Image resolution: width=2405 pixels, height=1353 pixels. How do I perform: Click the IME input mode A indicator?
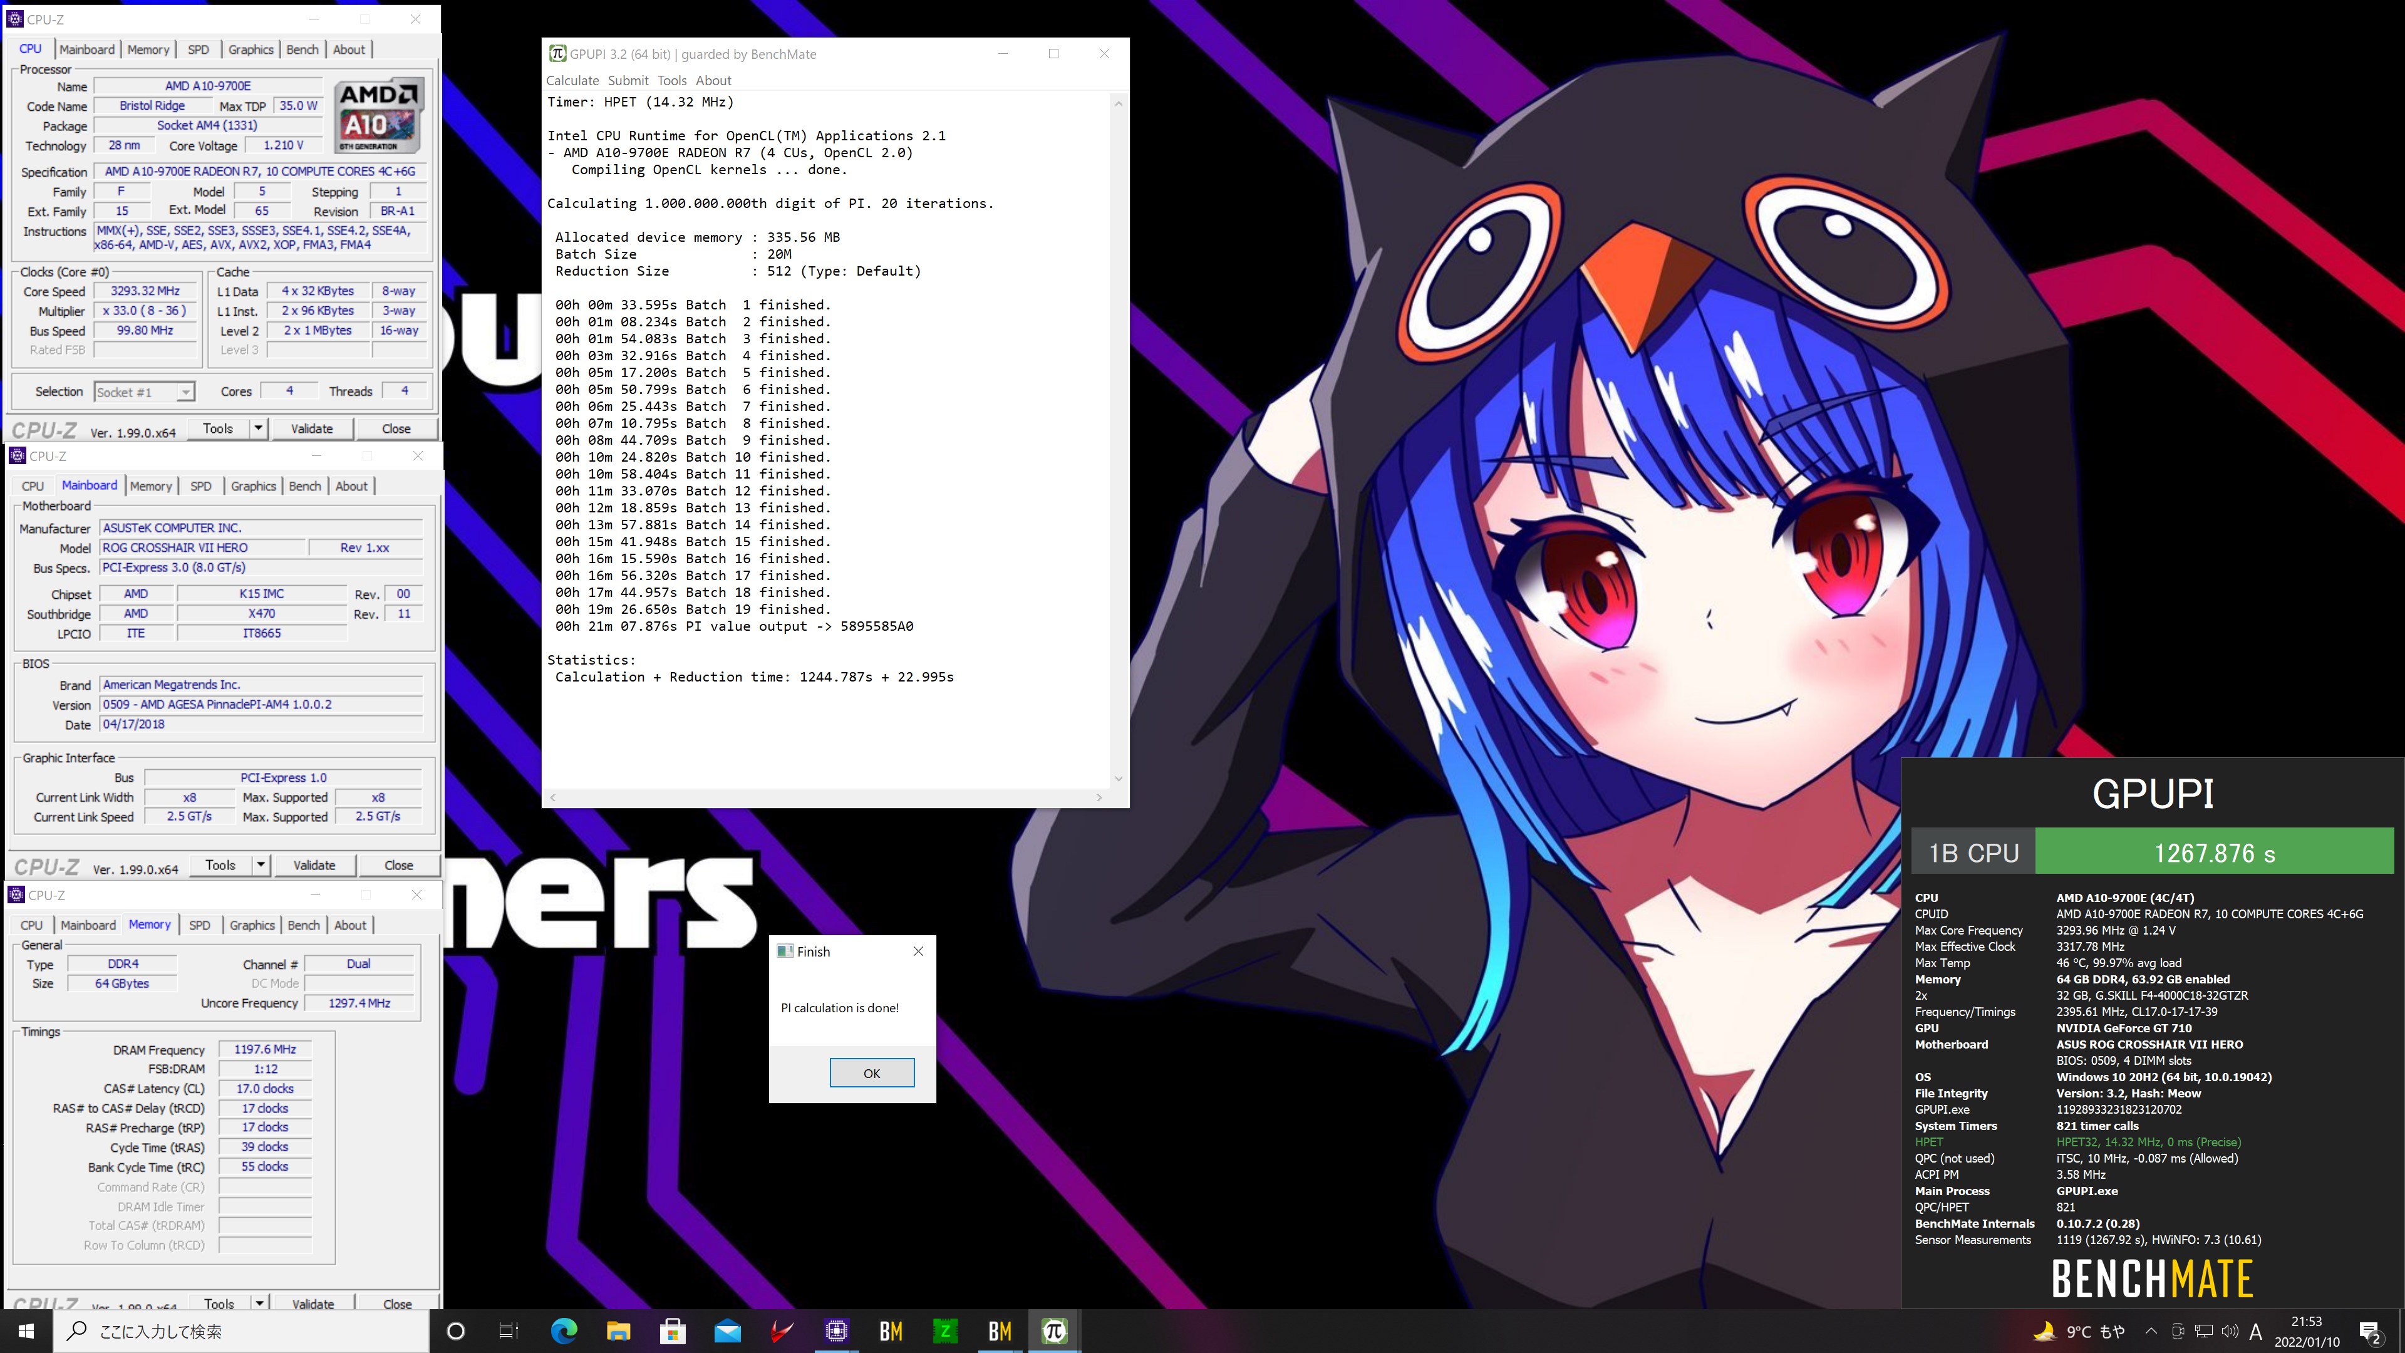pyautogui.click(x=2255, y=1332)
